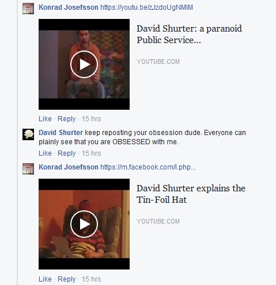The height and width of the screenshot is (285, 276).
Task: Like David Shurter's obsession comment
Action: (x=45, y=153)
